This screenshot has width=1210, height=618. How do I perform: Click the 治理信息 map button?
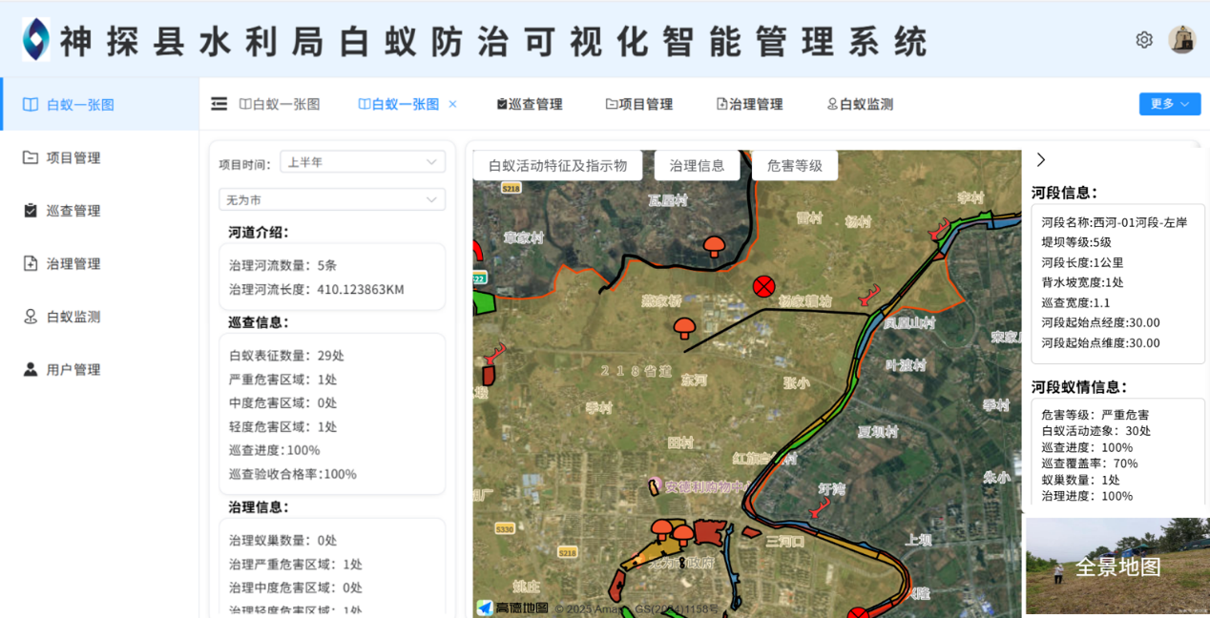click(x=698, y=165)
